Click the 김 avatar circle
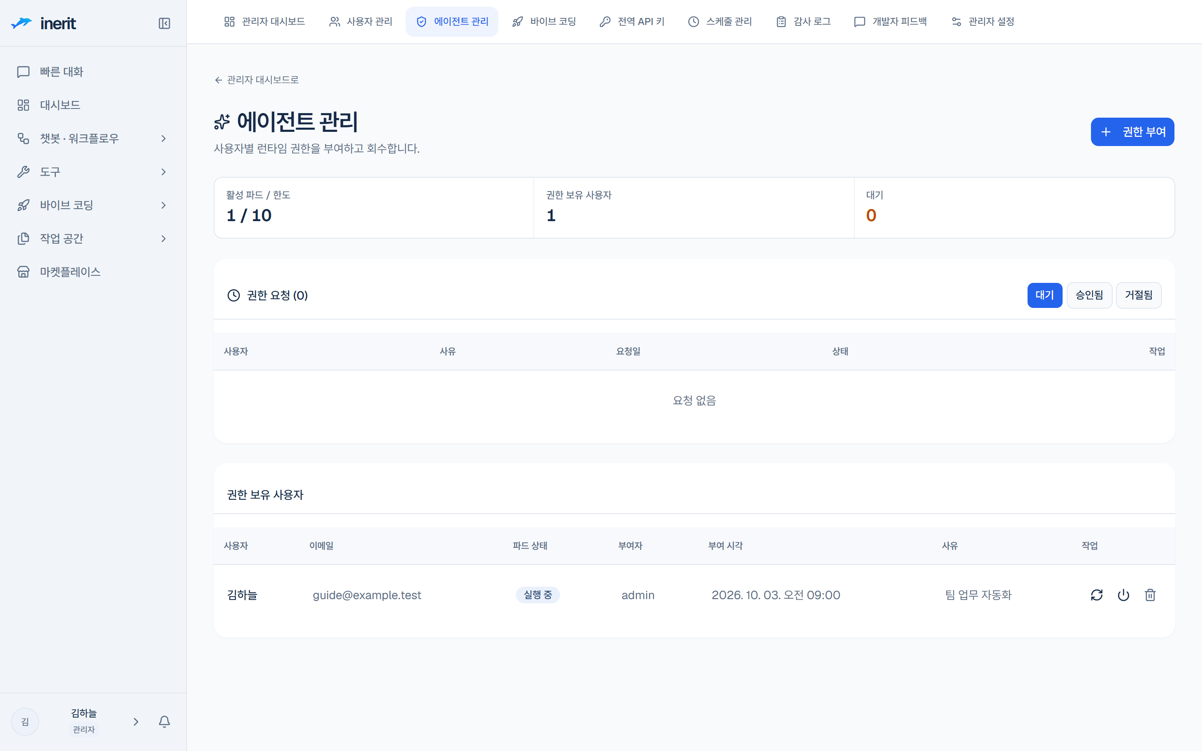Screen dimensions: 1202x751 [x=25, y=721]
